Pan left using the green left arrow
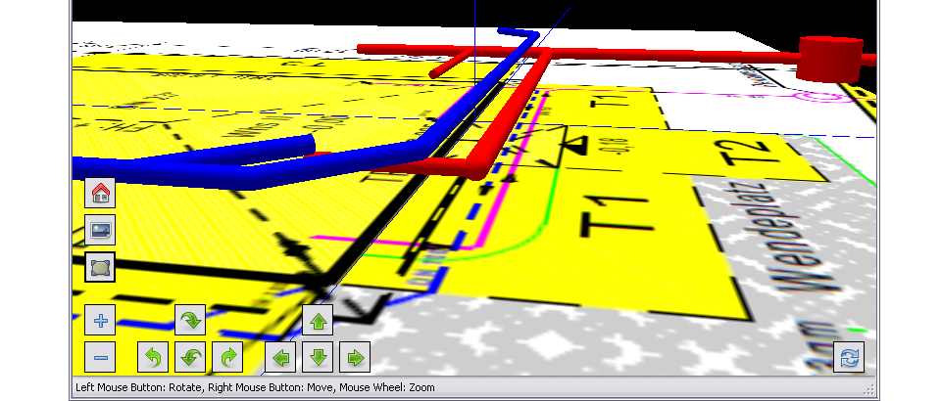Image resolution: width=941 pixels, height=401 pixels. [x=281, y=357]
